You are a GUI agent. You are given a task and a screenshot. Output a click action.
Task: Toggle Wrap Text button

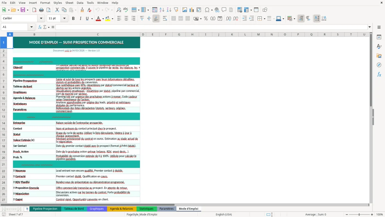coord(165,19)
